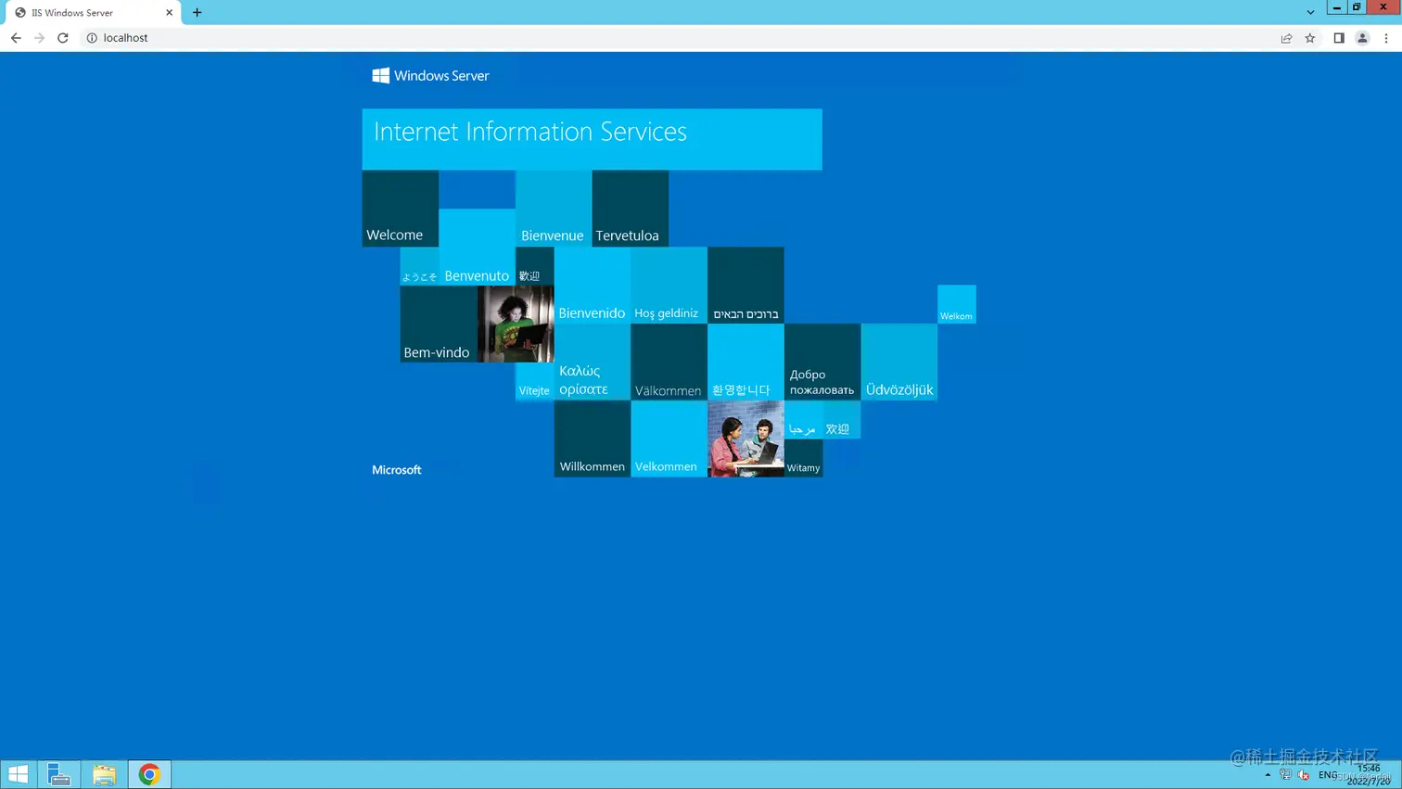Open Server Manager from the taskbar
This screenshot has width=1402, height=789.
pyautogui.click(x=58, y=775)
